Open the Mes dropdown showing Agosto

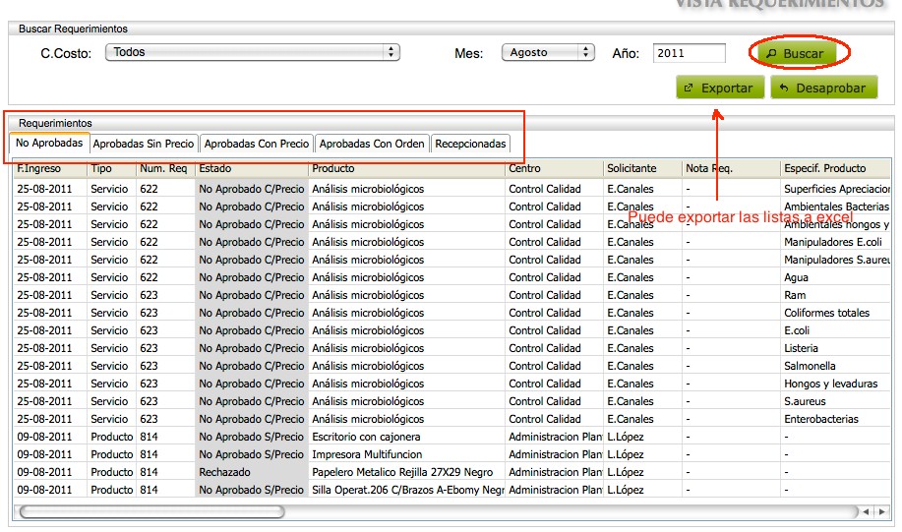(548, 52)
